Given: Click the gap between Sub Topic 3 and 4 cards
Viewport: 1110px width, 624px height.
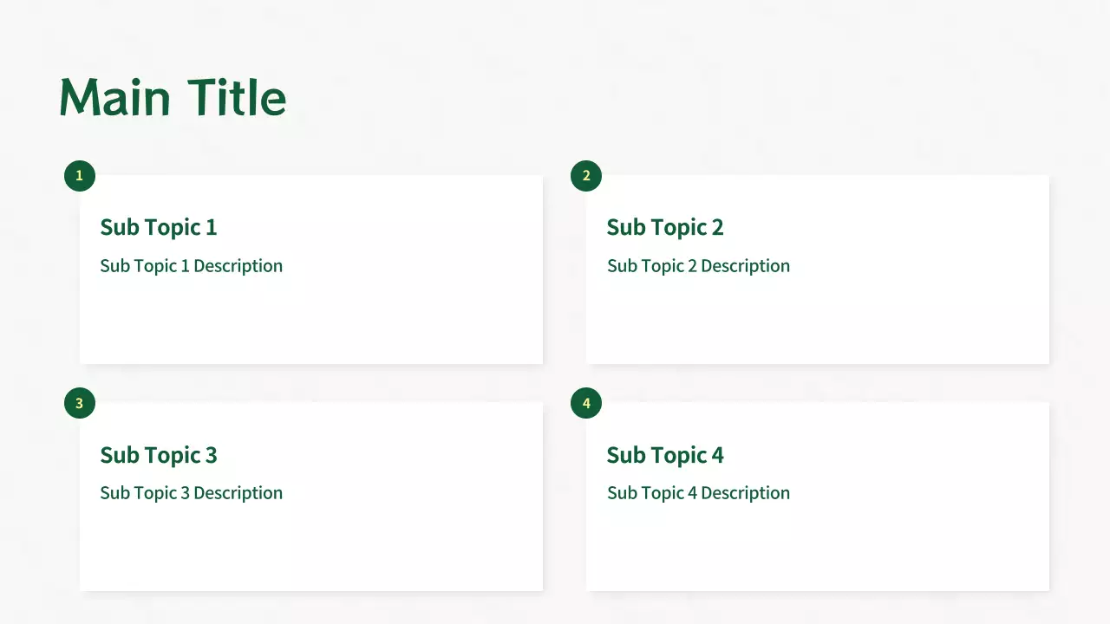Looking at the screenshot, I should point(565,497).
